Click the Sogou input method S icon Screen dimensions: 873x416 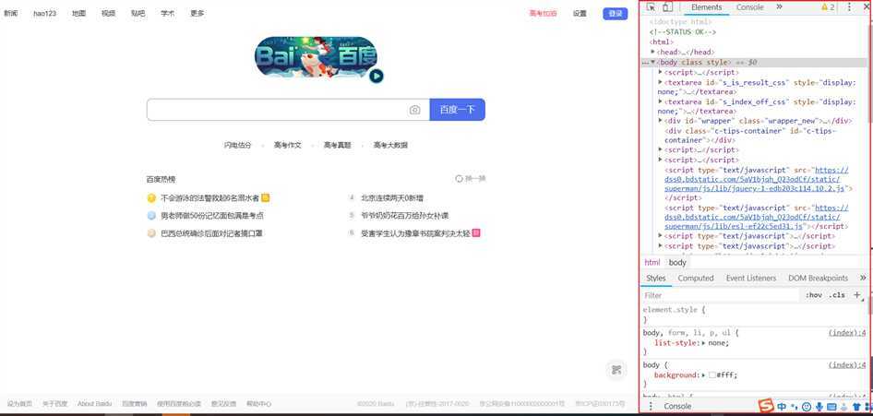coord(767,407)
